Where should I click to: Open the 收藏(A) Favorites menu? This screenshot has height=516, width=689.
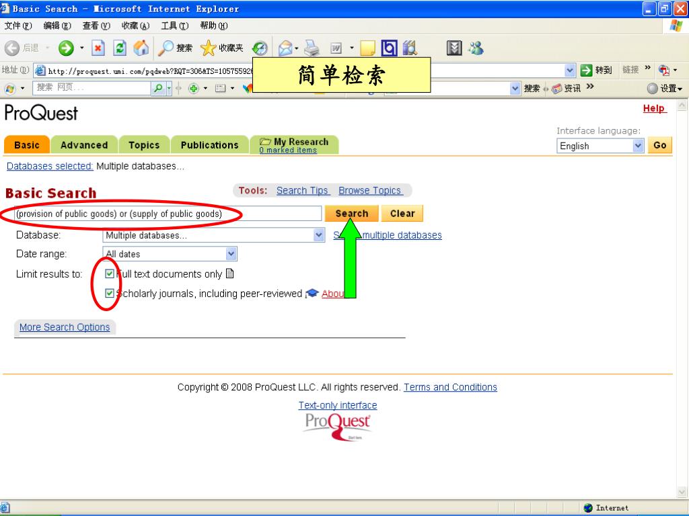[x=135, y=26]
